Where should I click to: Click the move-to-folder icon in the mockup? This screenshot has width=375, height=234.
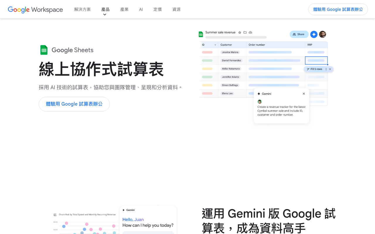pos(245,32)
